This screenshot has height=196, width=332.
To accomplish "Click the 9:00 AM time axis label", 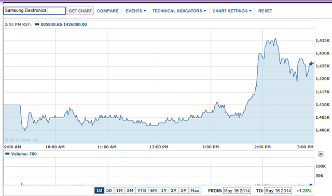I will coord(12,147).
